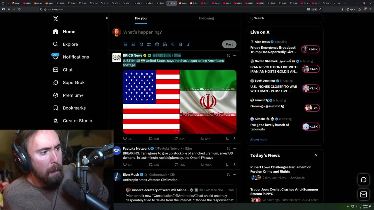Toggle bold formatting in composer
The image size is (374, 210).
tap(181, 44)
